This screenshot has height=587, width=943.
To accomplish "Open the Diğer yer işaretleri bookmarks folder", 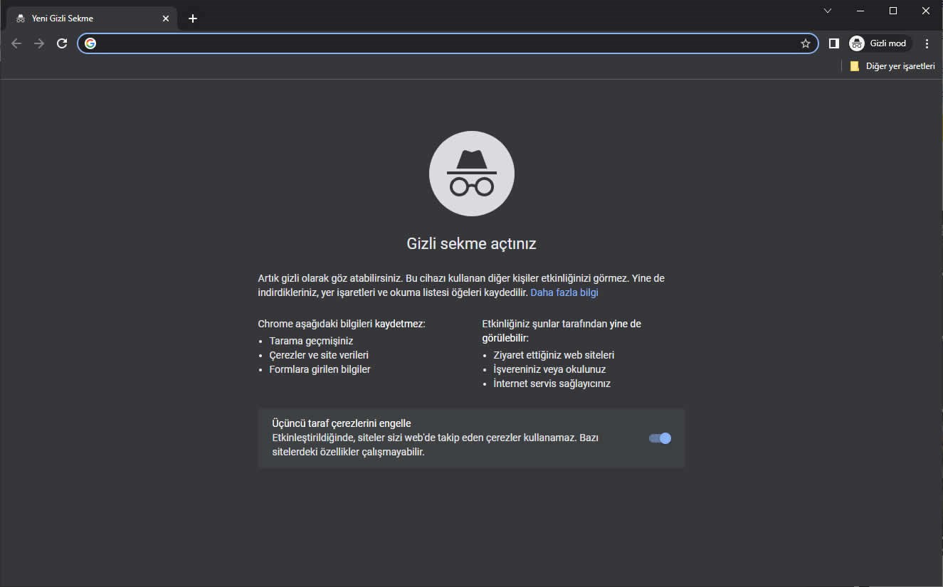I will point(892,66).
